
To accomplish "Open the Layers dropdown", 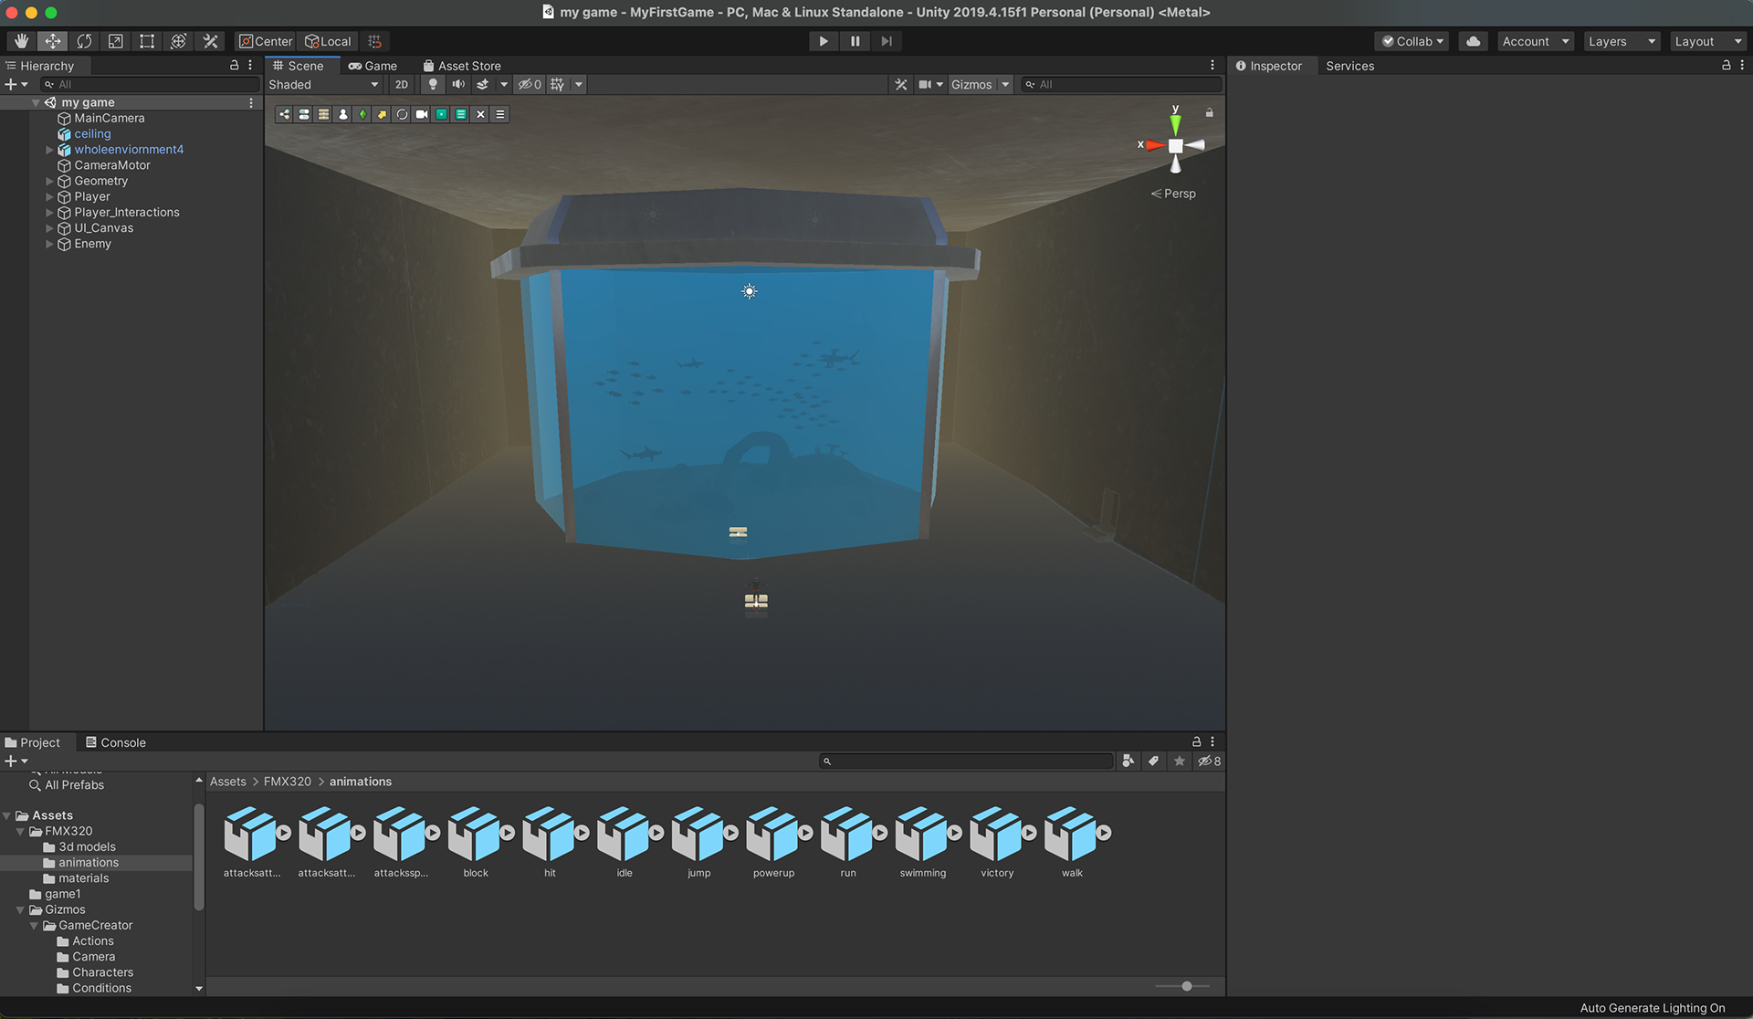I will point(1622,41).
